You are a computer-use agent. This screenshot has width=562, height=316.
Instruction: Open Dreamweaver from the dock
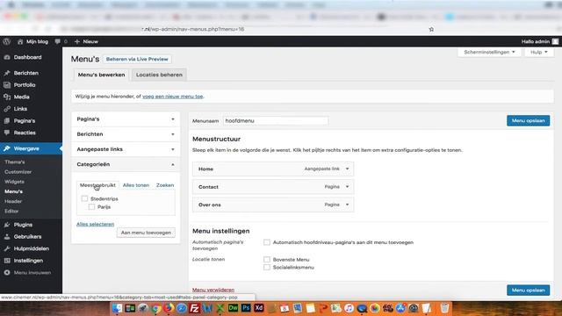click(x=233, y=308)
